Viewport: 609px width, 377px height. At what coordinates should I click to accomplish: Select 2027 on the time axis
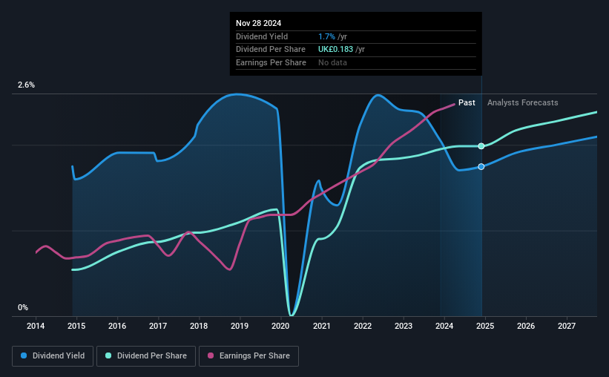[x=567, y=326]
